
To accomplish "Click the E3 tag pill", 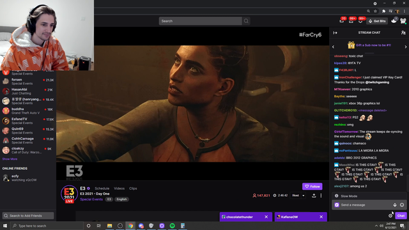I will (x=109, y=199).
